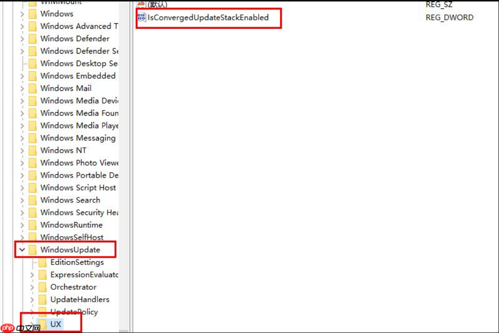Select the Windows Script Host key
The width and height of the screenshot is (499, 333).
78,188
